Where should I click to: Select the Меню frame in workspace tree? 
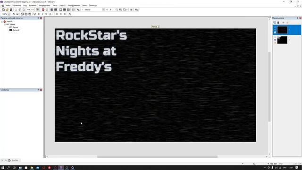pyautogui.click(x=12, y=25)
